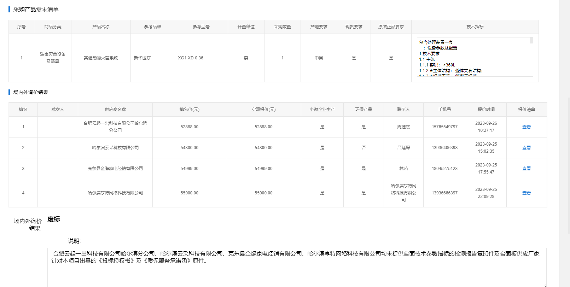Click inside the 说明 text area

coord(296,272)
